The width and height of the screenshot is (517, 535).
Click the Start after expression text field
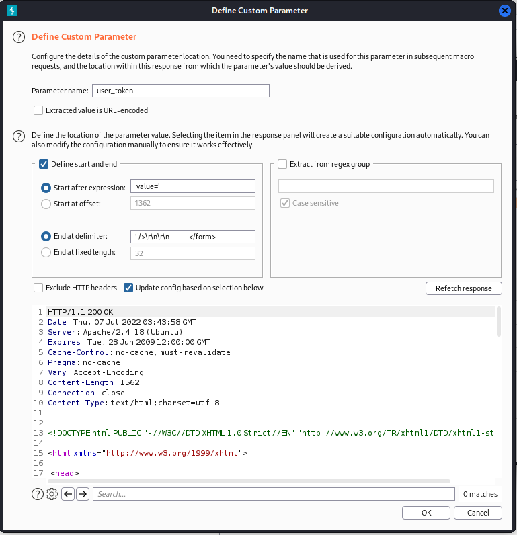pos(193,186)
